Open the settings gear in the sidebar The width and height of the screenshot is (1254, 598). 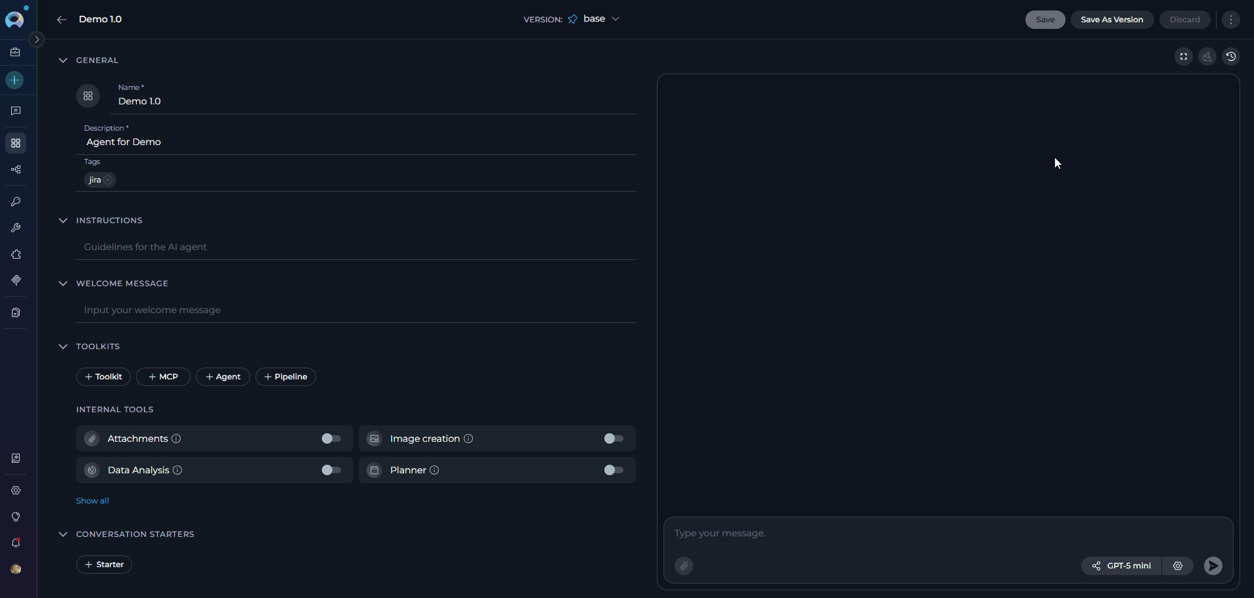pyautogui.click(x=16, y=490)
